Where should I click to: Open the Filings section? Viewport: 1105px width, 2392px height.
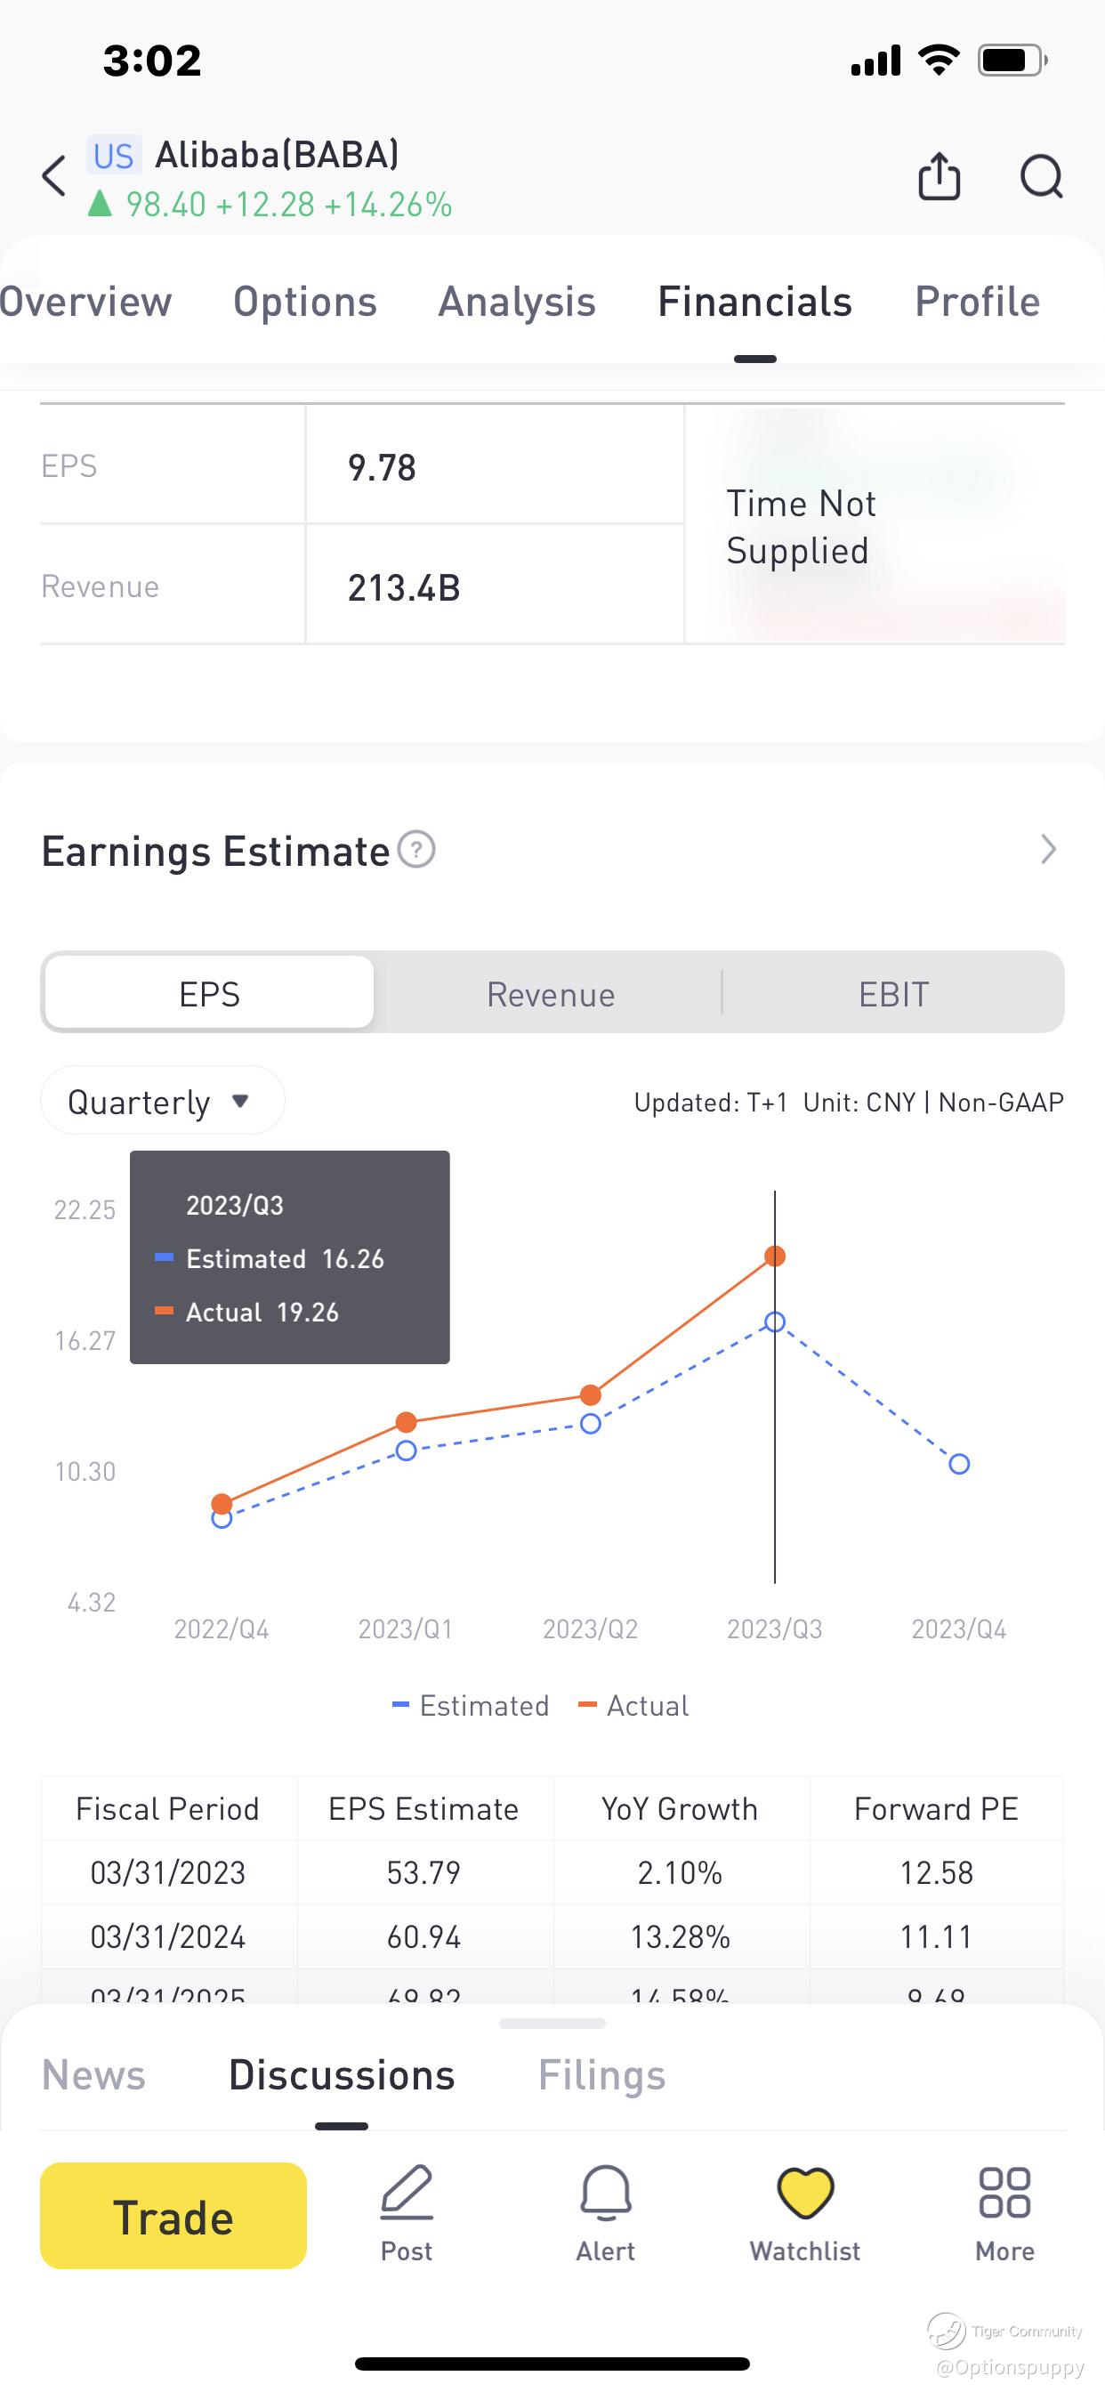pos(601,2075)
